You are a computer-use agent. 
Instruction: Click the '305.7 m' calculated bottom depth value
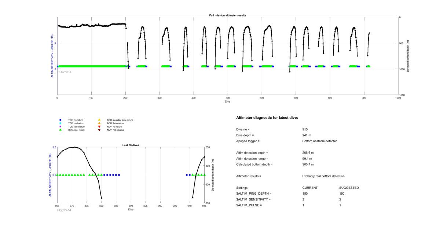308,165
